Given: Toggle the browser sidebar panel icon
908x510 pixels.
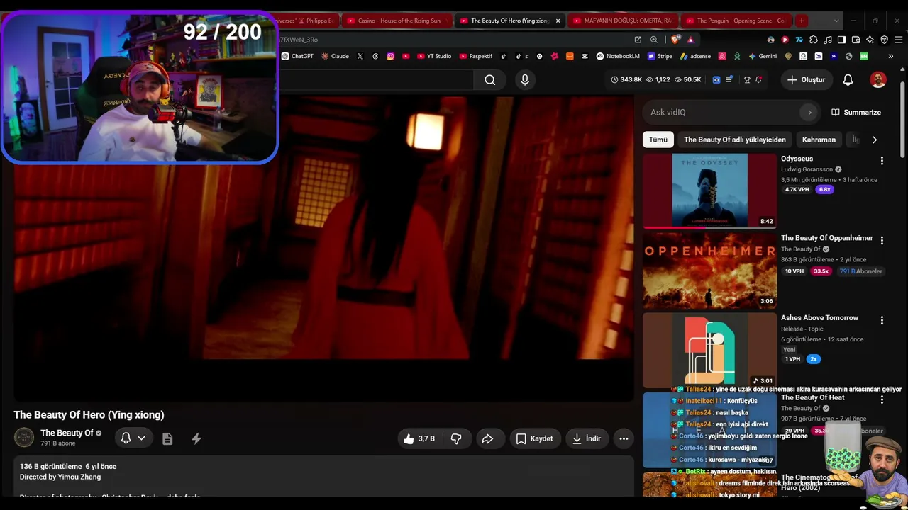Looking at the screenshot, I should (841, 40).
